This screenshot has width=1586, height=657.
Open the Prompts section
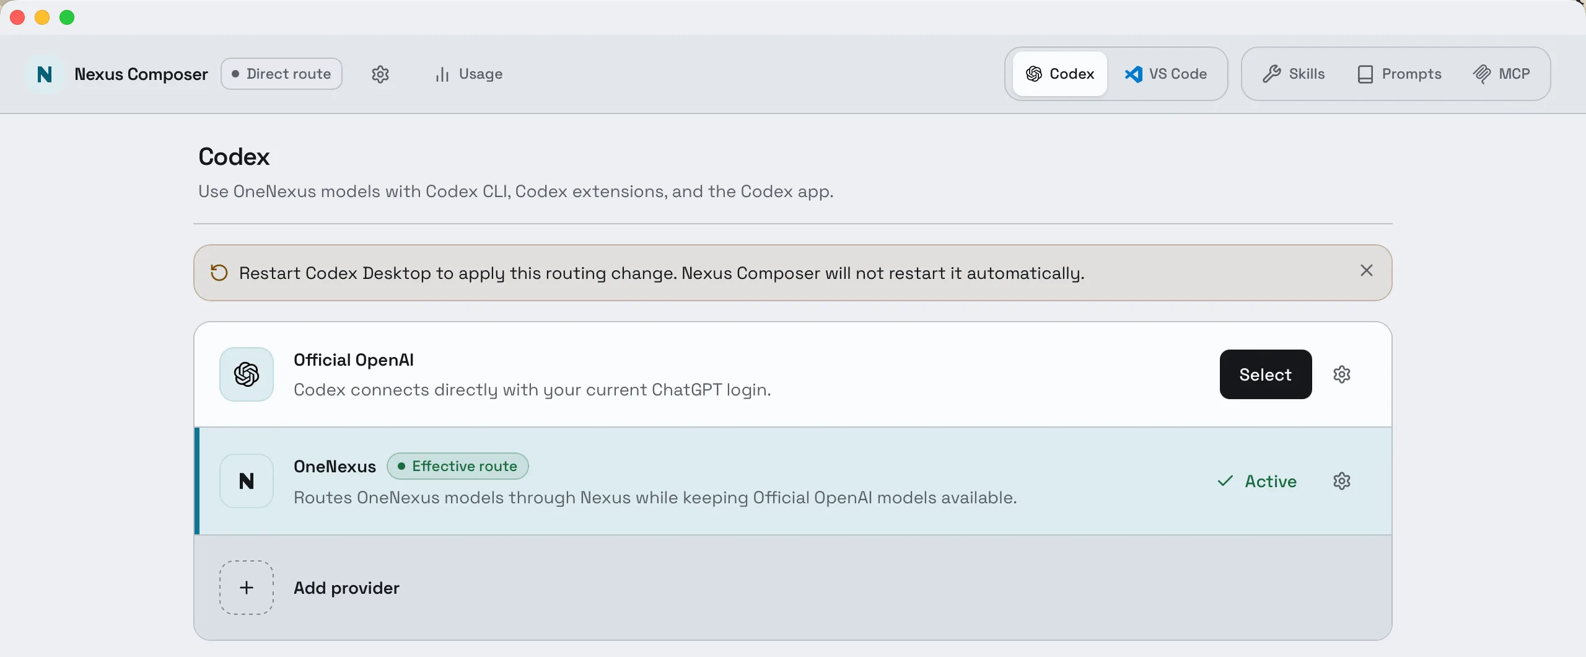1400,74
